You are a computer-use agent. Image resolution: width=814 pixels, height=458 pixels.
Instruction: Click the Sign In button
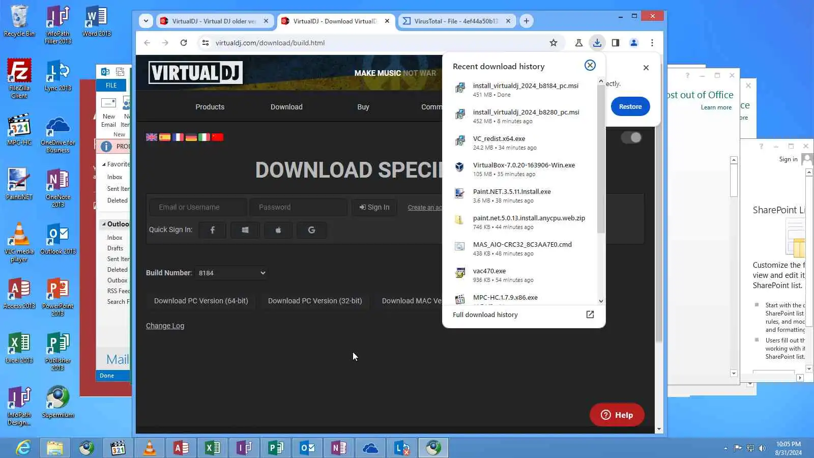pos(374,207)
